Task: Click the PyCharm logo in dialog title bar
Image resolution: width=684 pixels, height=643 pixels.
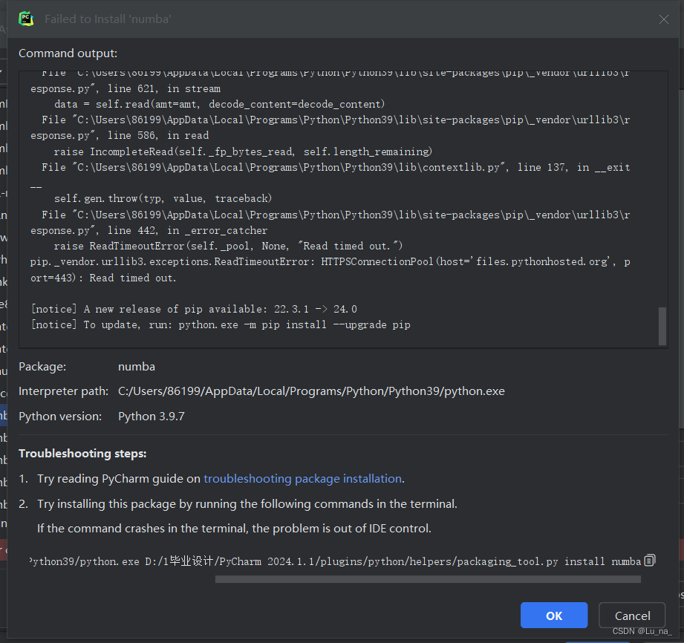Action: [x=26, y=18]
